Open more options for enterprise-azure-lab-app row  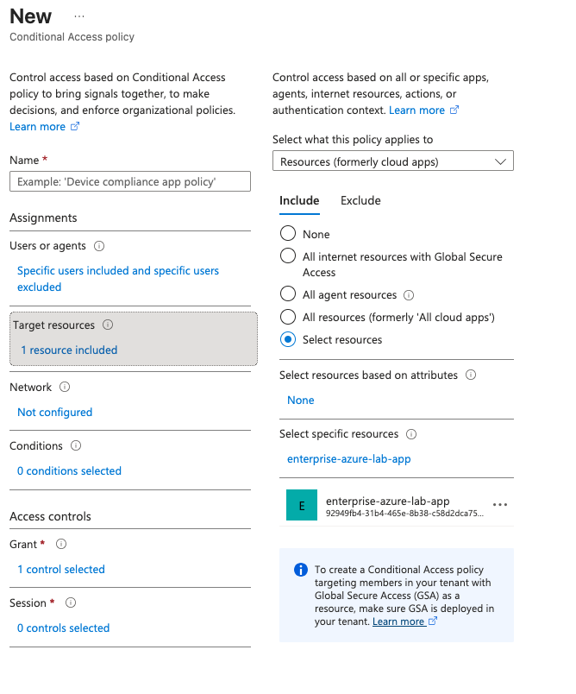tap(500, 505)
